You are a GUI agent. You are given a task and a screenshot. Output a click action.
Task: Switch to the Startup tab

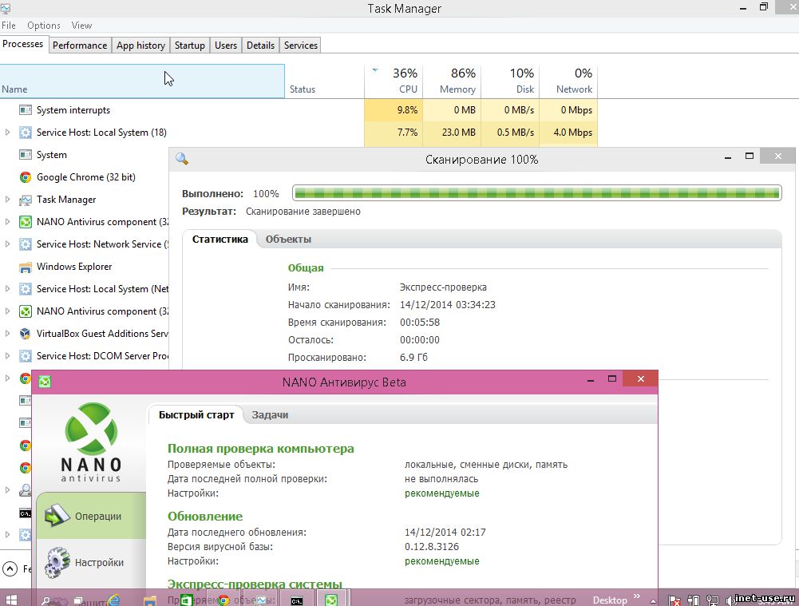pyautogui.click(x=189, y=46)
